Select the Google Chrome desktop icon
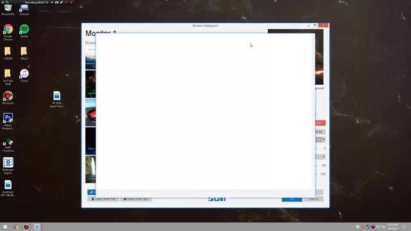 coord(8,32)
